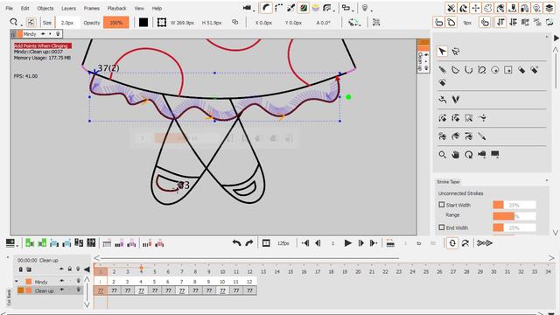Select the Pencil drawing tool
This screenshot has width=560, height=315.
click(442, 70)
